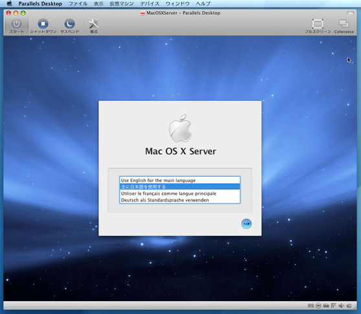Switch to Coherence view mode

tap(344, 24)
